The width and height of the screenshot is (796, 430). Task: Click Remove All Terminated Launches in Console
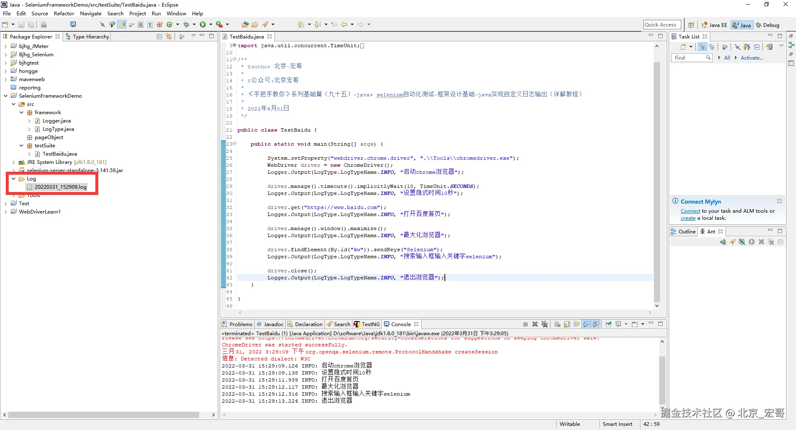(x=544, y=324)
